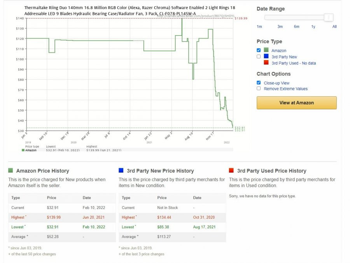Click the Date Range heading
Screen dimensions: 350x263
pos(271,9)
